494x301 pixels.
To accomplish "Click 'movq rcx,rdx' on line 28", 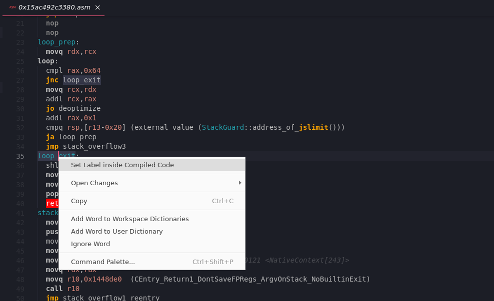I will pos(71,90).
